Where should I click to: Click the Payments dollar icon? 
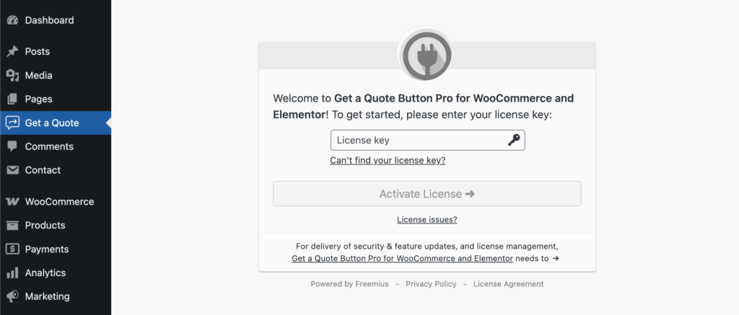coord(12,249)
